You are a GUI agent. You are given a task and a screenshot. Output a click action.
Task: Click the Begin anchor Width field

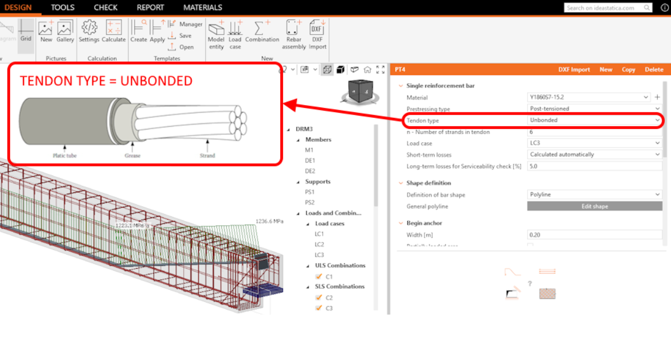594,235
